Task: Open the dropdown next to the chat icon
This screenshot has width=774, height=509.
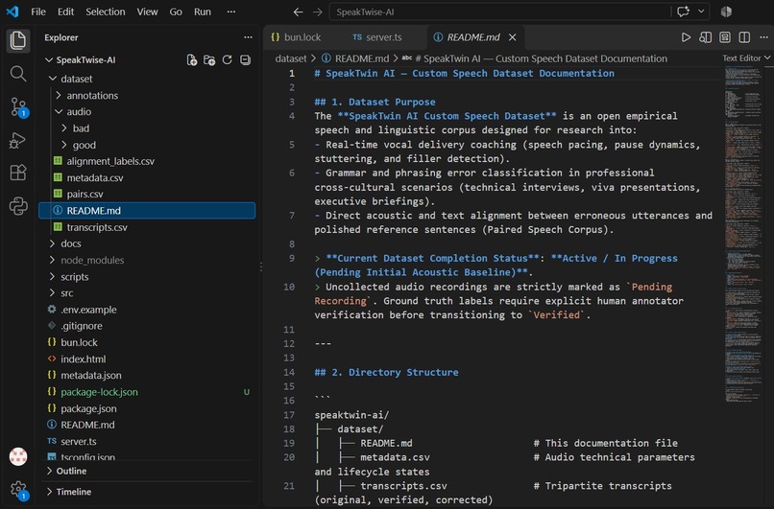Action: click(x=701, y=12)
